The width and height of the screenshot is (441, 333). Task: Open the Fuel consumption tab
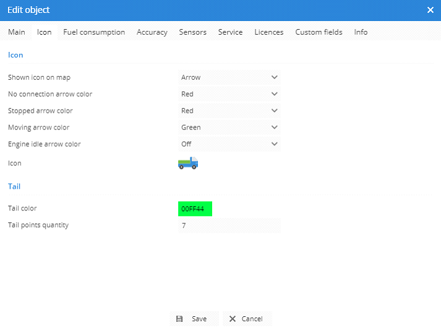pyautogui.click(x=94, y=32)
